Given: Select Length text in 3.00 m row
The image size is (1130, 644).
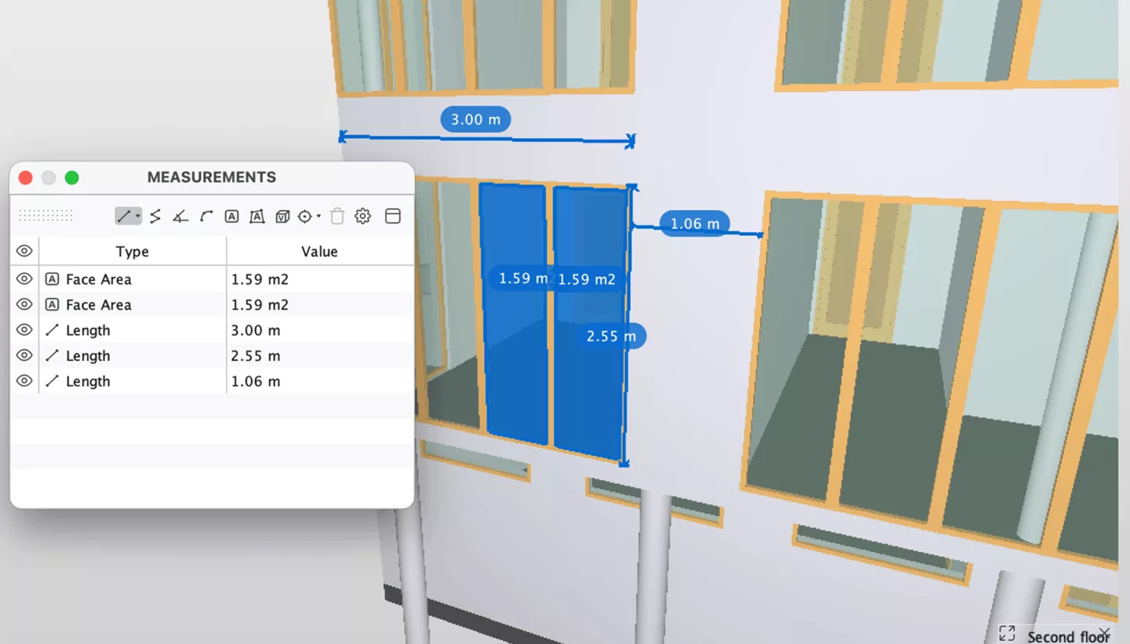Looking at the screenshot, I should [88, 330].
